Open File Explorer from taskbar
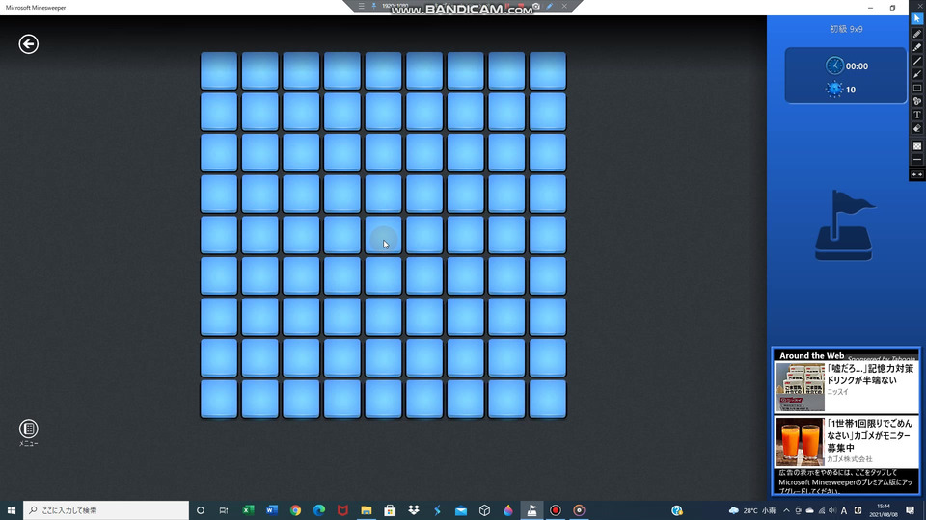This screenshot has width=926, height=520. [367, 510]
